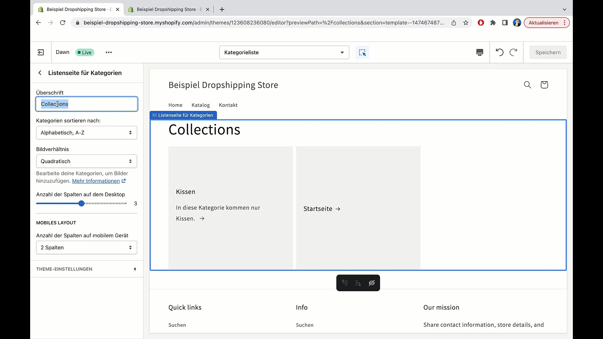Click the Live status badge
603x339 pixels.
85,52
